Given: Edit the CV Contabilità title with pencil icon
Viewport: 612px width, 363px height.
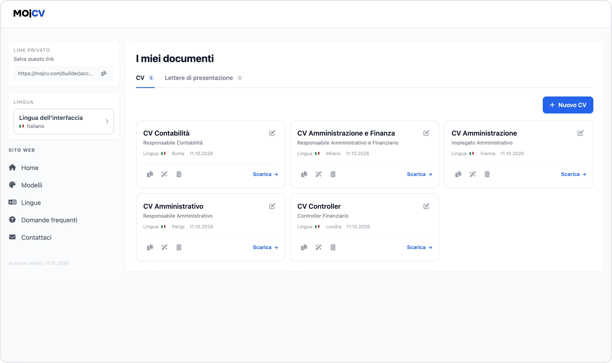Looking at the screenshot, I should [272, 133].
